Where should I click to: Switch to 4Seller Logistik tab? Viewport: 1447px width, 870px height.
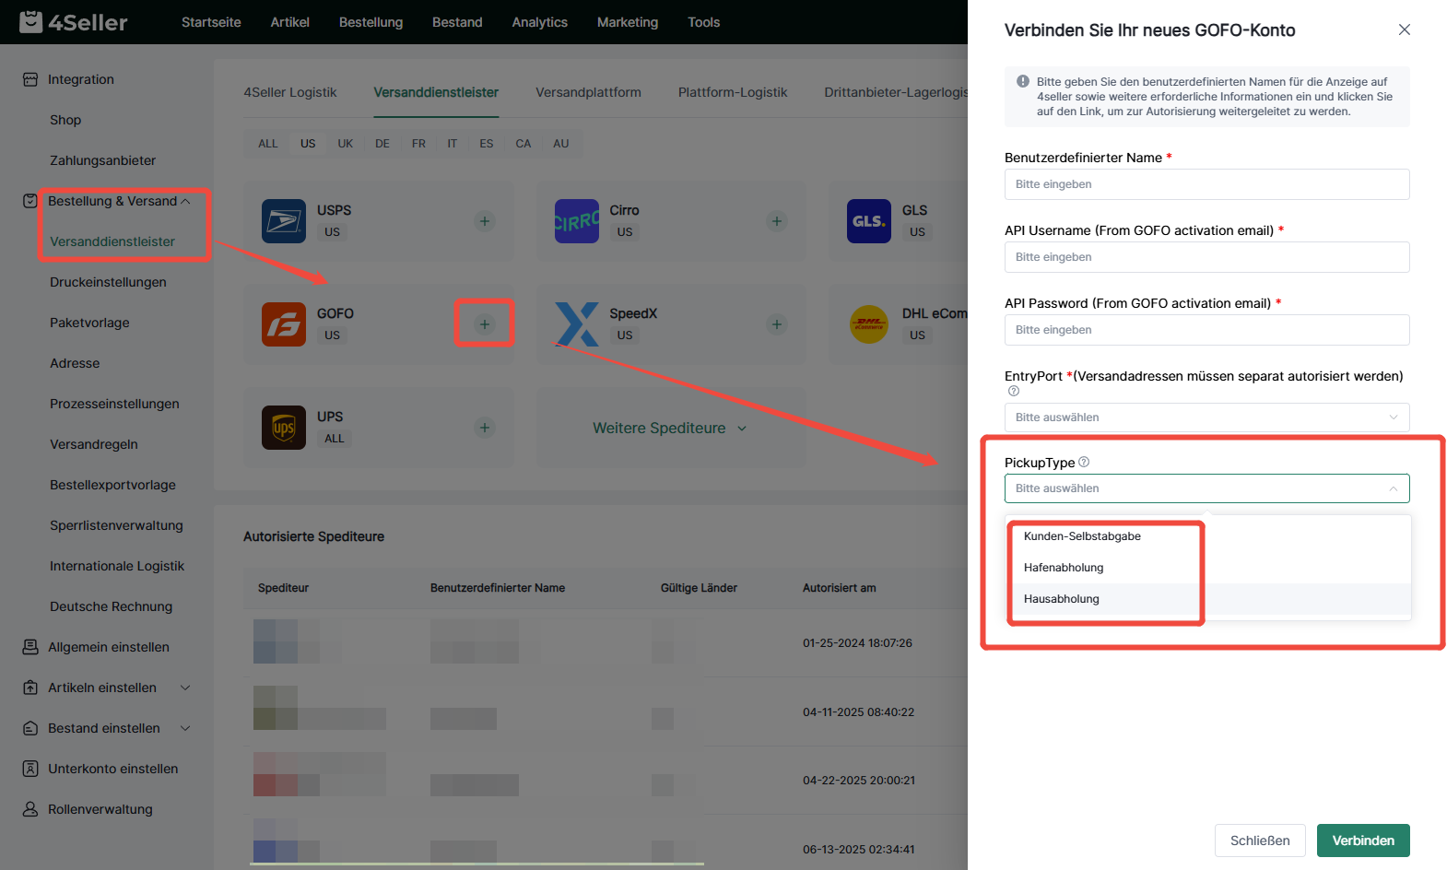(289, 92)
